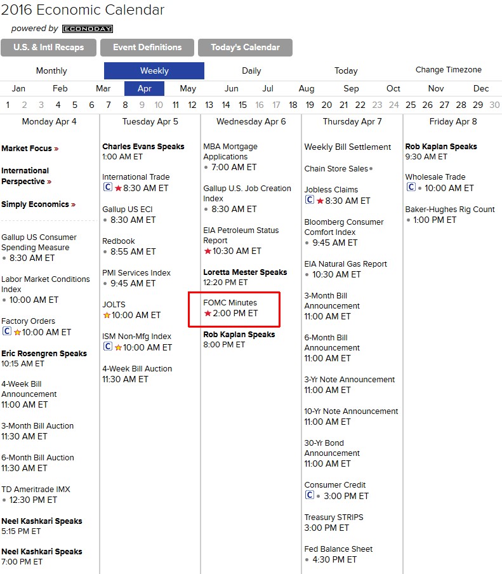Image resolution: width=502 pixels, height=574 pixels.
Task: Switch to the Daily view tab
Action: pyautogui.click(x=251, y=70)
